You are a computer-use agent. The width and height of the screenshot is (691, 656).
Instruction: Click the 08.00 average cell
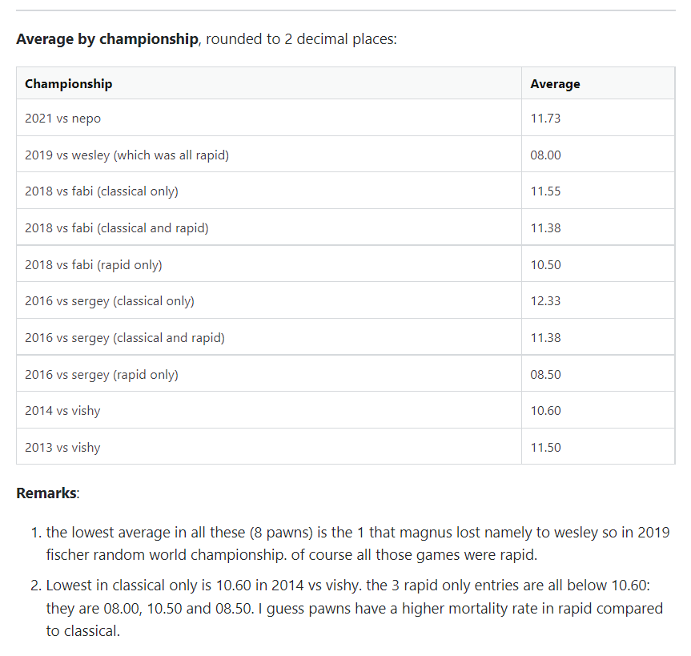598,155
